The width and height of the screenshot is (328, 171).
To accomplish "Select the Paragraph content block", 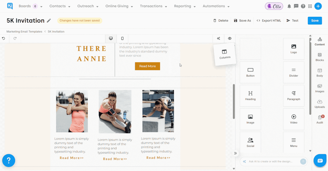I will point(293,96).
